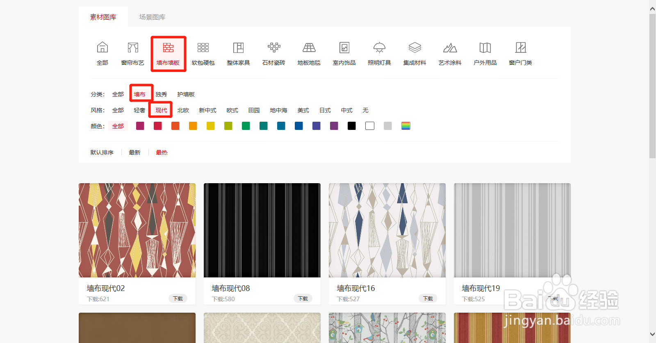Filter by 中式 style
This screenshot has height=343, width=656.
click(x=347, y=110)
